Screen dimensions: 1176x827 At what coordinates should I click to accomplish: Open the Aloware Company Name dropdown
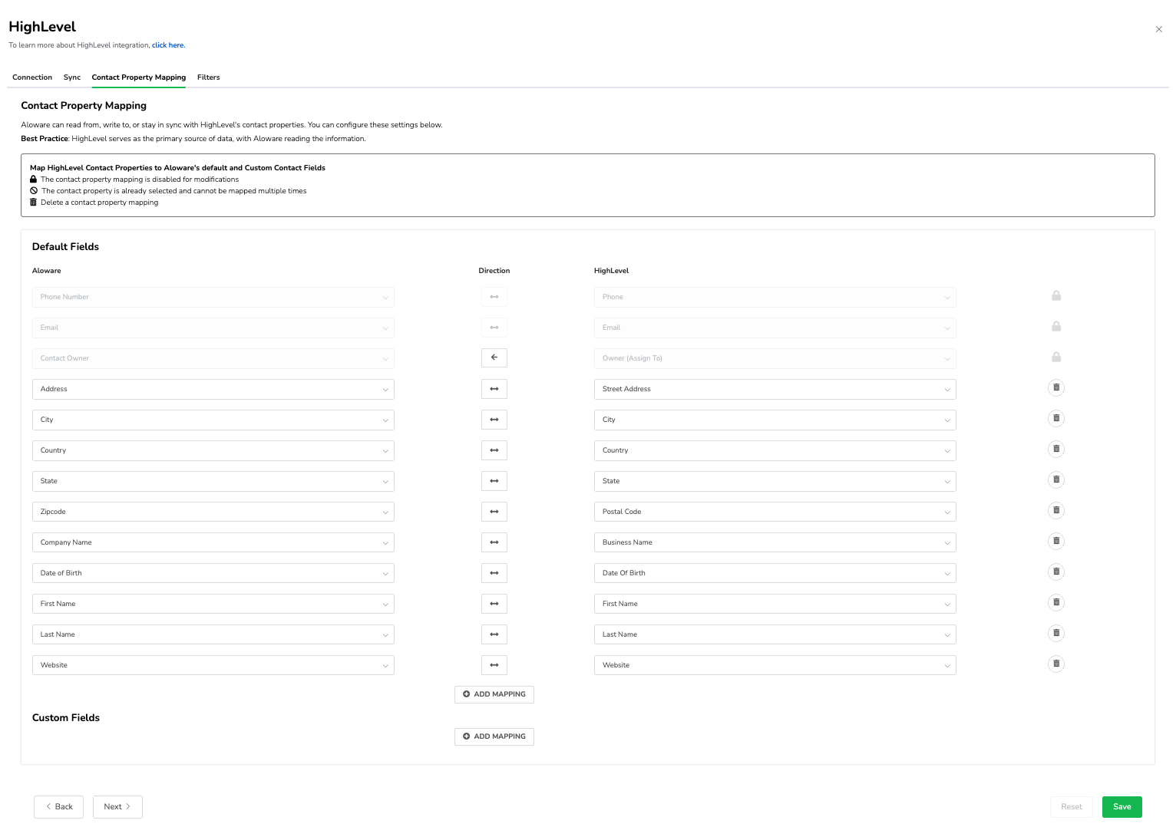pos(213,542)
